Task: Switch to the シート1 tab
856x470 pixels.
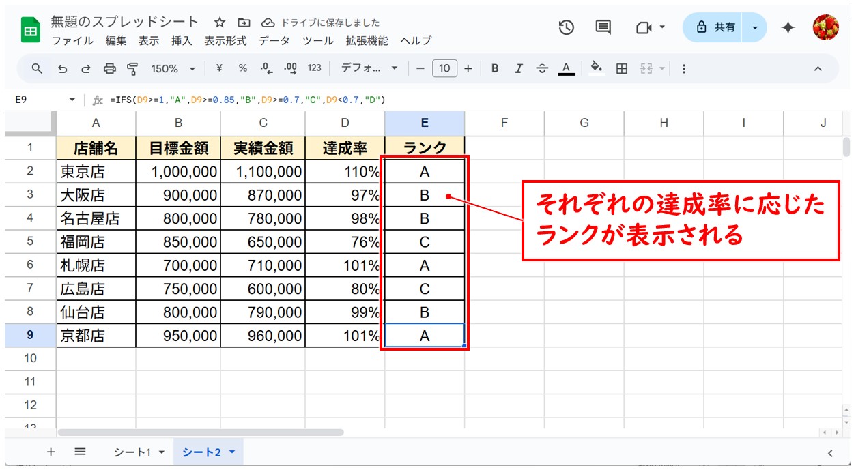Action: (x=132, y=452)
